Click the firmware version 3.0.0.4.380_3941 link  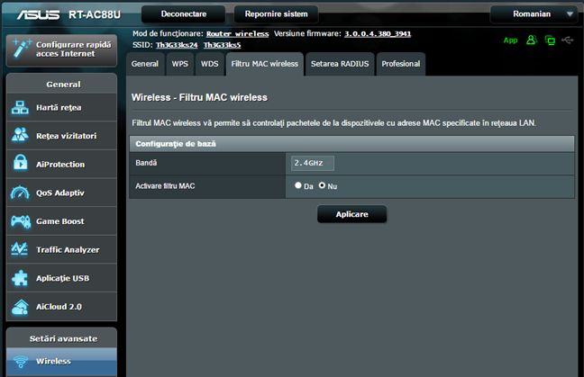(378, 34)
